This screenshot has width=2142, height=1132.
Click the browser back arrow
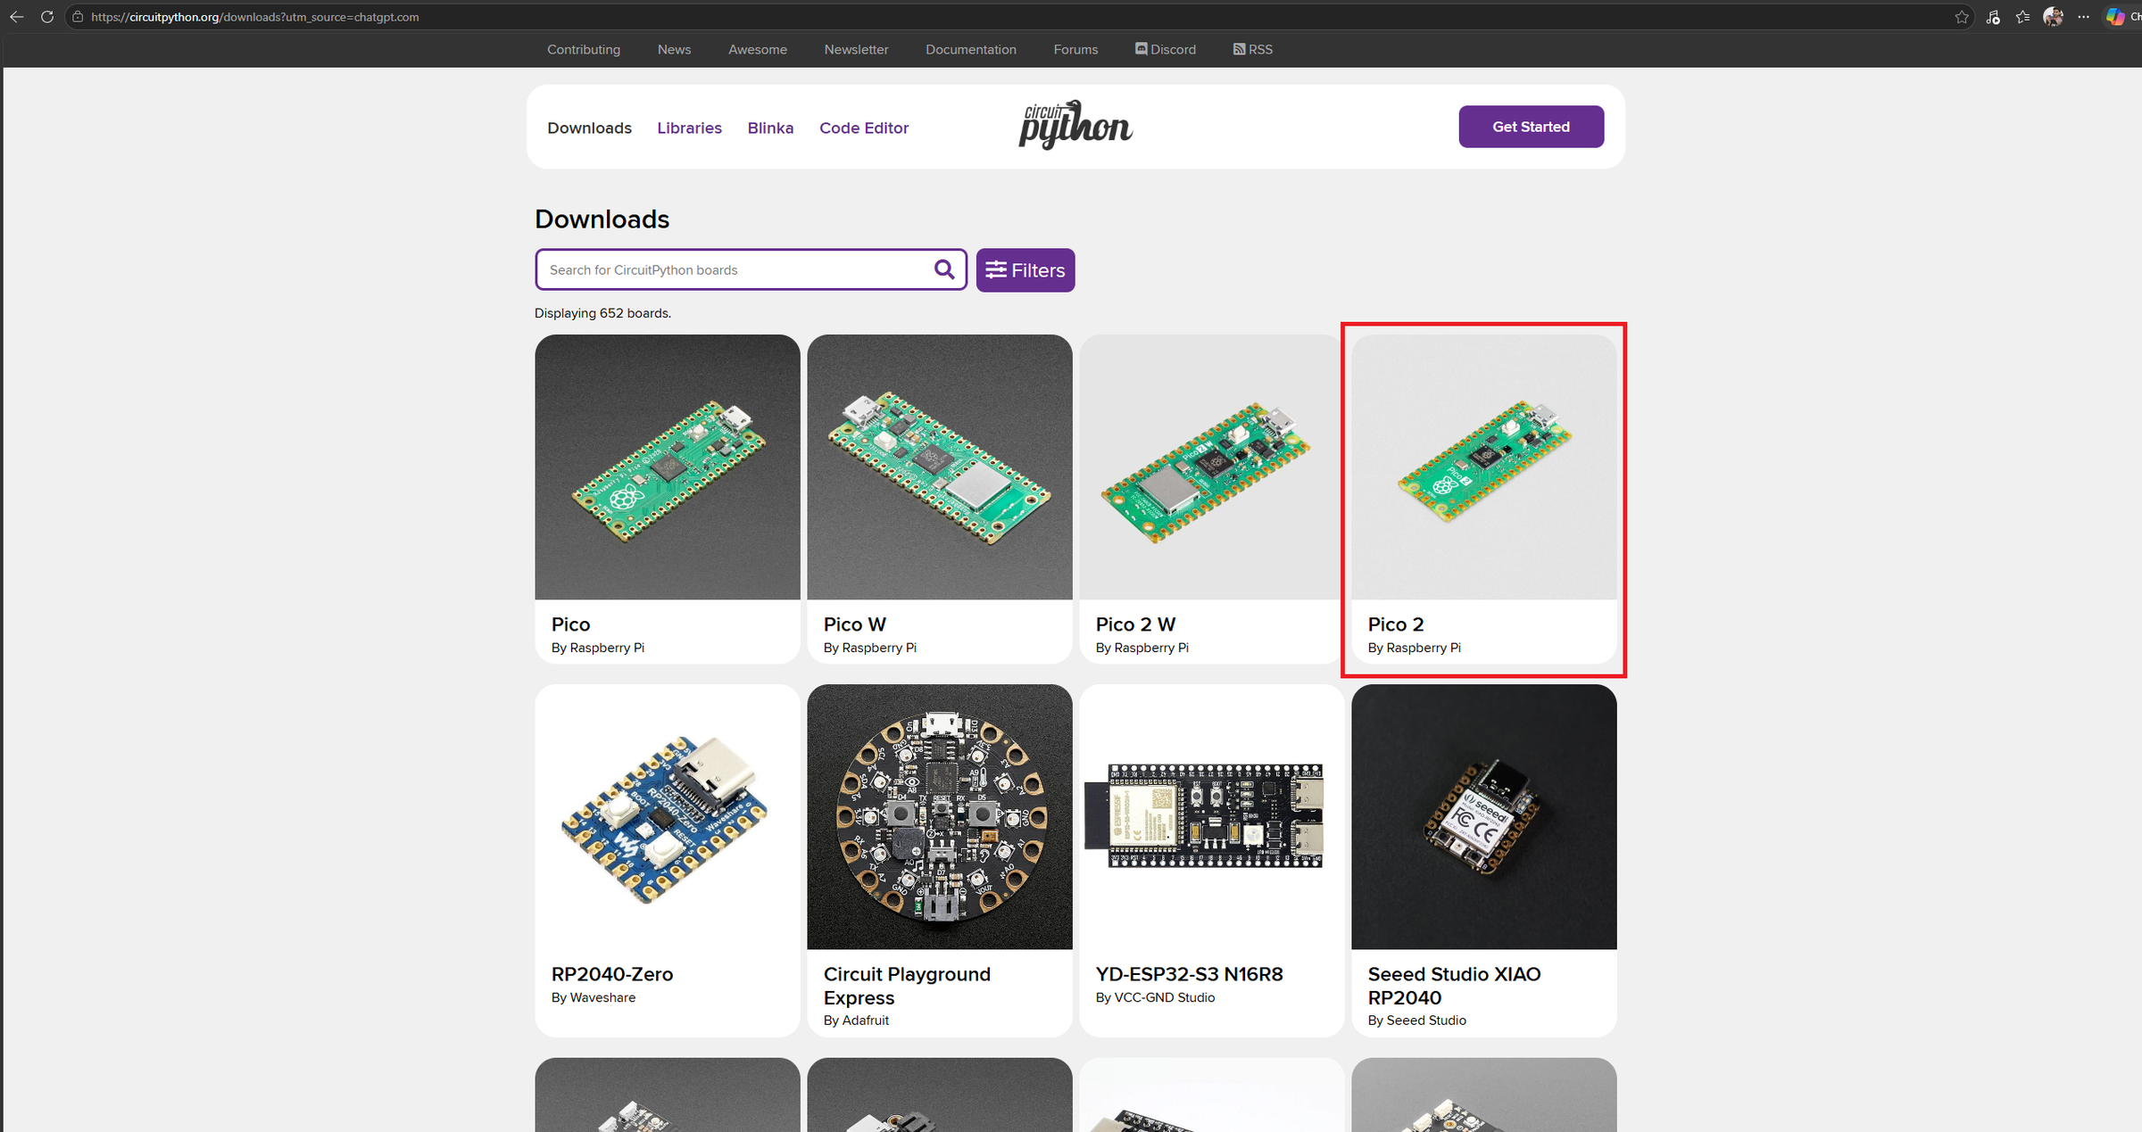[17, 17]
